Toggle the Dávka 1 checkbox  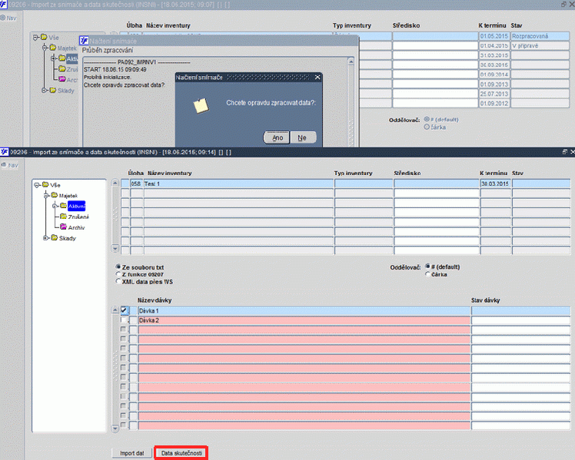pos(124,310)
